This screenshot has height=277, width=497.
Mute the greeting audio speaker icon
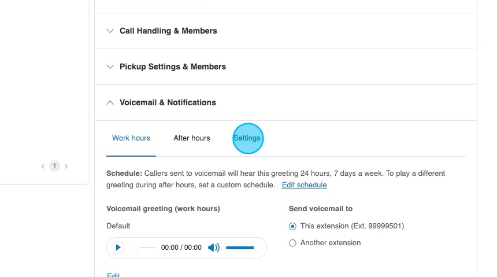coord(213,248)
